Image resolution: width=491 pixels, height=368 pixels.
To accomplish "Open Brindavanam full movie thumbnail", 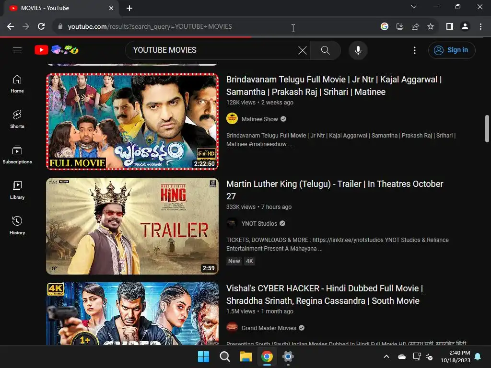I will tap(132, 122).
